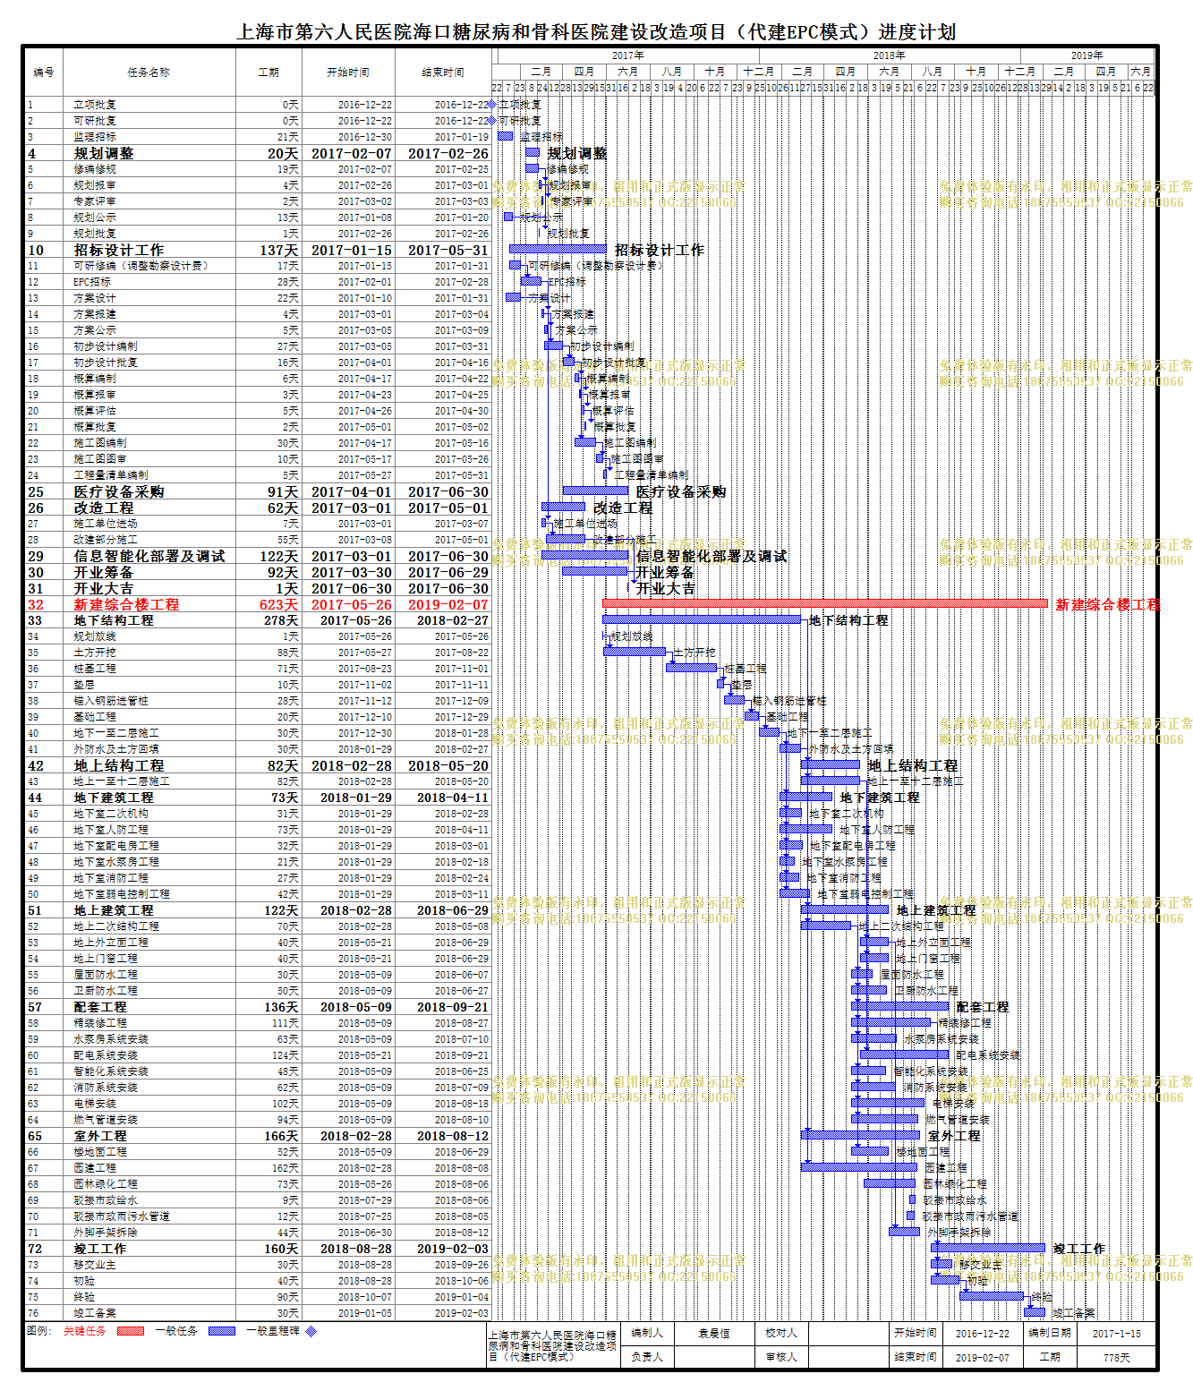This screenshot has width=1193, height=1391.
Task: Select task name 竣工备案 in row 76
Action: [x=95, y=1313]
